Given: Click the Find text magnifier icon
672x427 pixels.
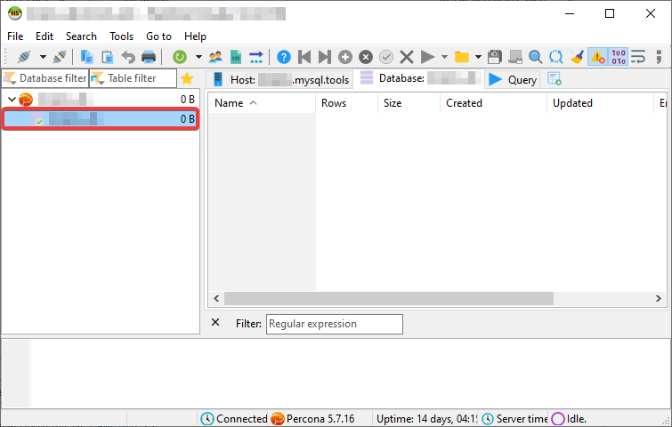Looking at the screenshot, I should (x=535, y=57).
